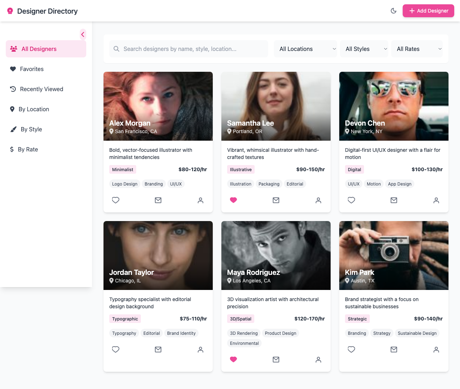This screenshot has height=389, width=460.
Task: Email Kim Park using the envelope icon
Action: pyautogui.click(x=394, y=350)
